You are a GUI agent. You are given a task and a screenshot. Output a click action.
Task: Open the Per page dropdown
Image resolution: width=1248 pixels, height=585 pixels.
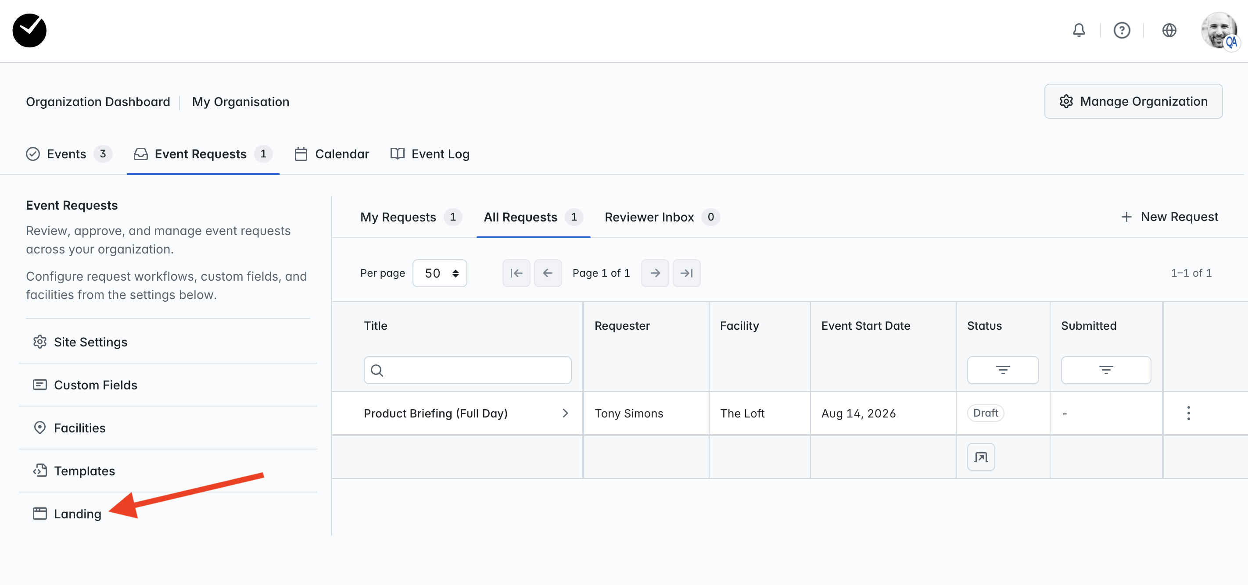(439, 273)
